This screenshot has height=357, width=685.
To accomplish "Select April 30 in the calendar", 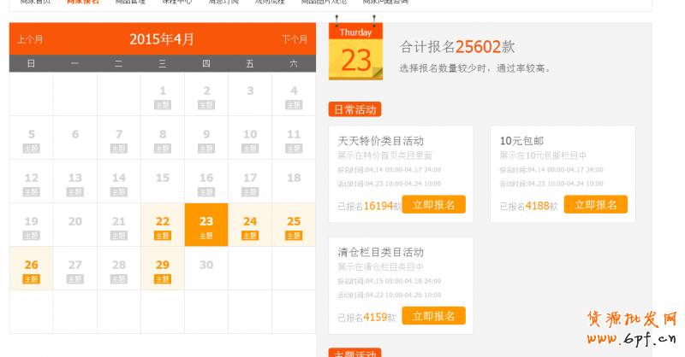I will 206,265.
